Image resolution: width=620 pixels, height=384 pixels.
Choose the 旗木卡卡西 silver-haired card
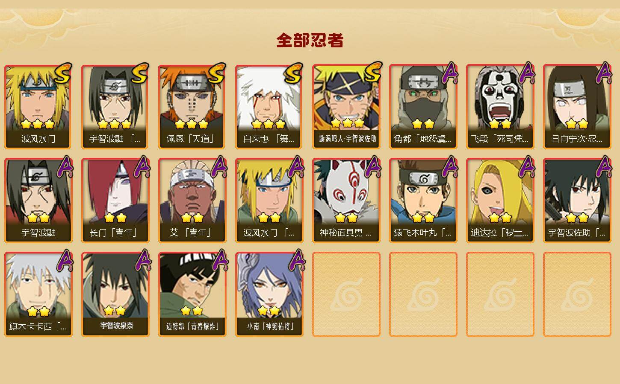click(38, 294)
